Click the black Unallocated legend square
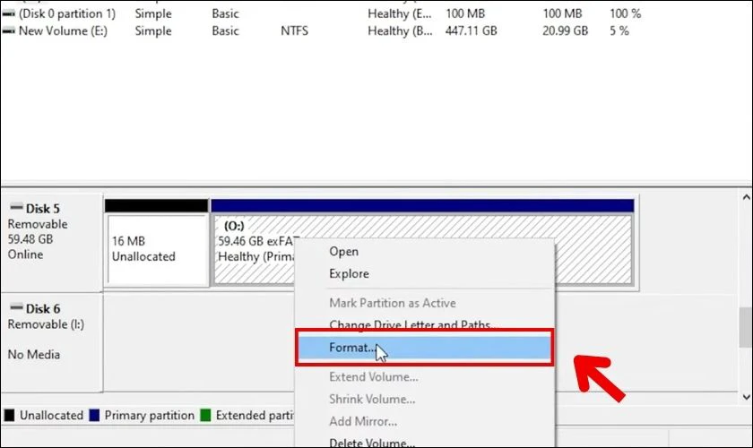This screenshot has width=753, height=448. coord(9,415)
